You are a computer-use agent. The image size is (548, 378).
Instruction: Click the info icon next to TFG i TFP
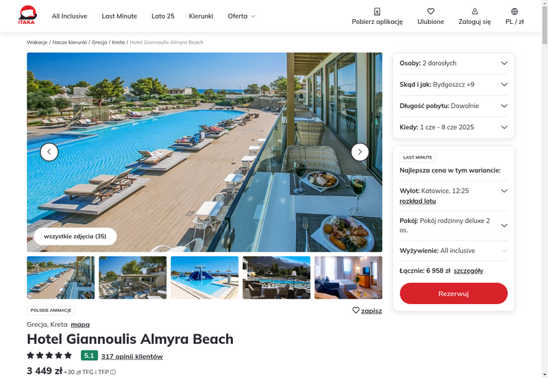point(113,372)
